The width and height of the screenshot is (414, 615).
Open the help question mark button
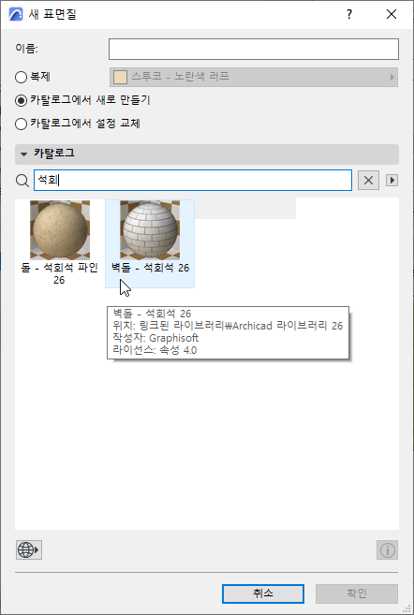tap(349, 15)
